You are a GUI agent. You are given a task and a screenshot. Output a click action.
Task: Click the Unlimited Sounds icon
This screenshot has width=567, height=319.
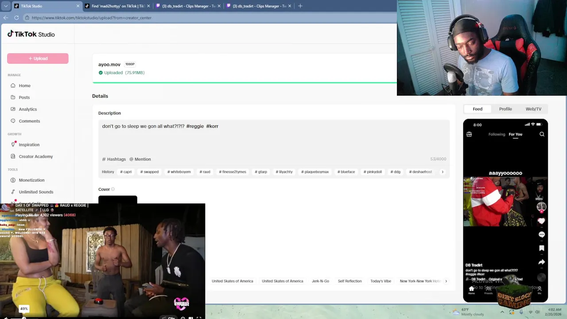coord(14,192)
